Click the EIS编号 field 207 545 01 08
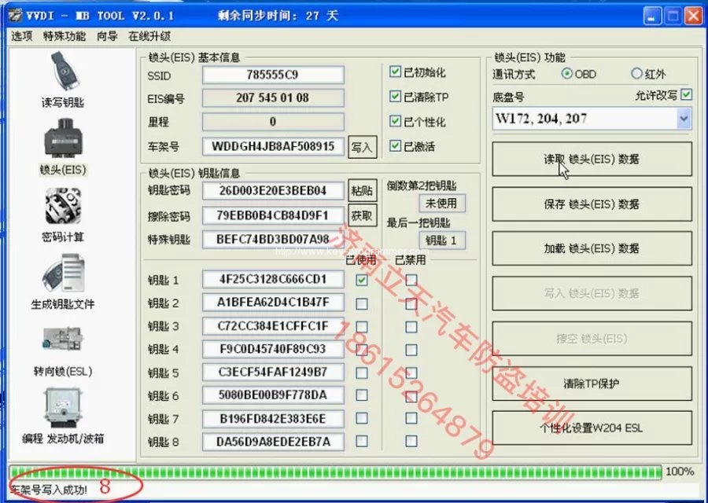Viewport: 708px width, 503px height. [273, 97]
